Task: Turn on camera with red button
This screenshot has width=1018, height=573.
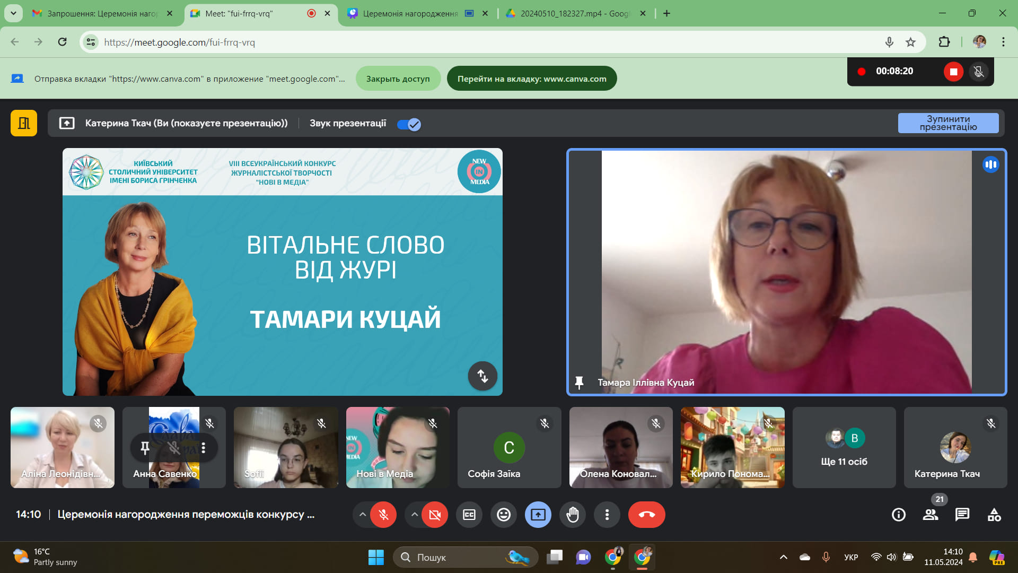Action: (435, 515)
